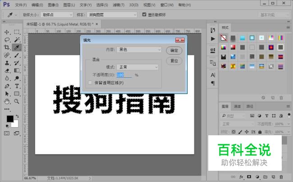Viewport: 293px width, 182px height.
Task: Expand the 样本 所有图层 dropdown
Action: pos(112,15)
